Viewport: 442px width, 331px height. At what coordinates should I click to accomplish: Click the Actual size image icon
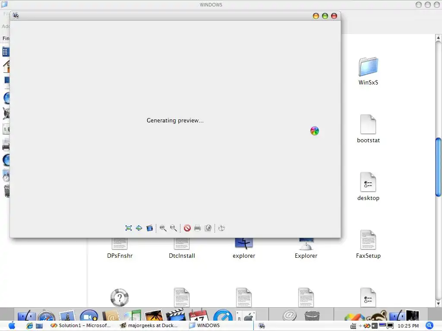[139, 228]
